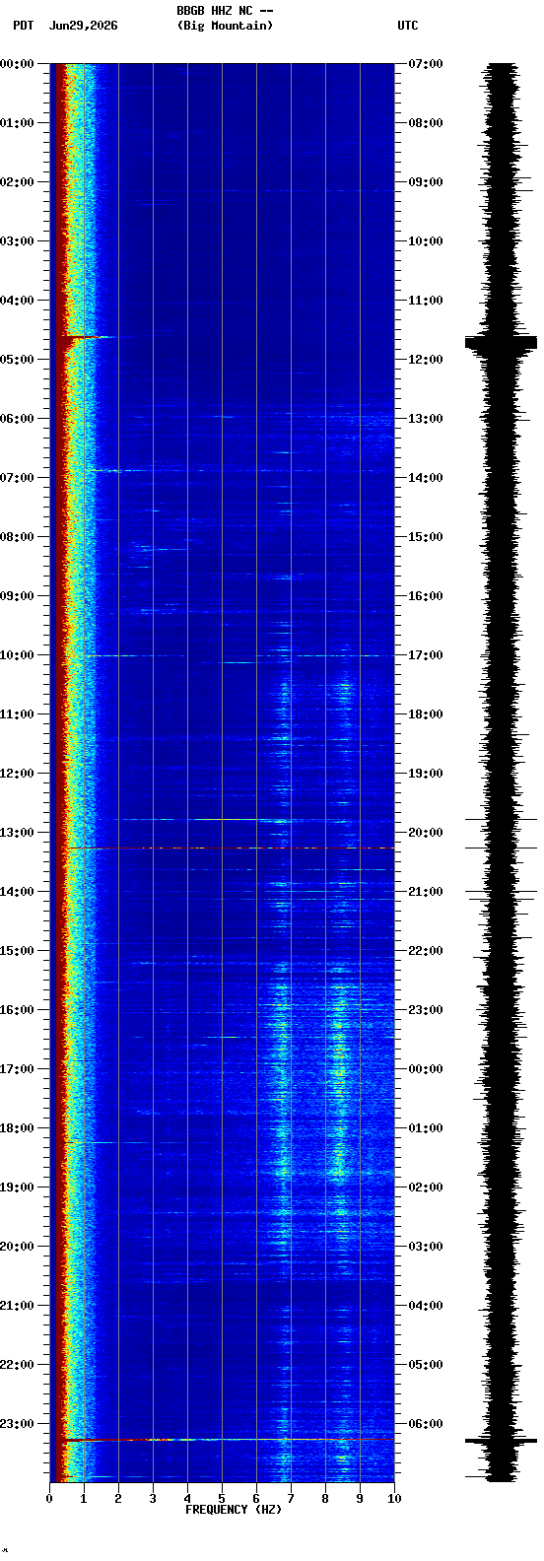Select the PDT axis '06:00' label
The height and width of the screenshot is (1561, 544).
click(17, 419)
